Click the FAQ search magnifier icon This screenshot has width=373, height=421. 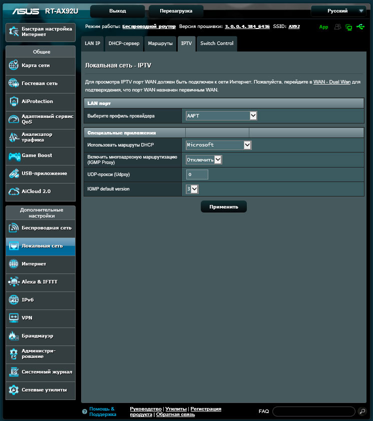tap(362, 411)
